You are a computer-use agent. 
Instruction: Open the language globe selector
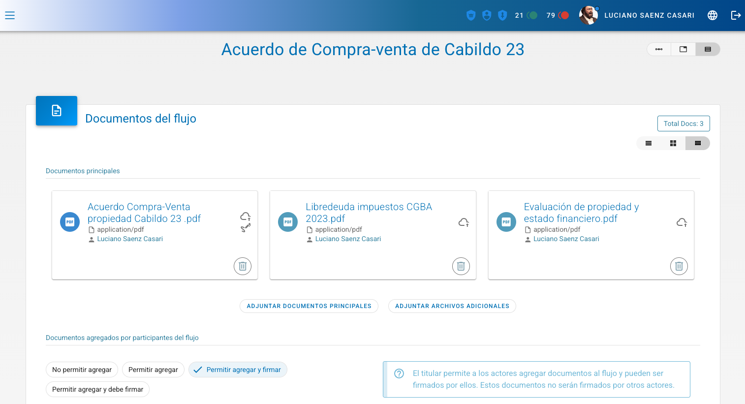[712, 15]
